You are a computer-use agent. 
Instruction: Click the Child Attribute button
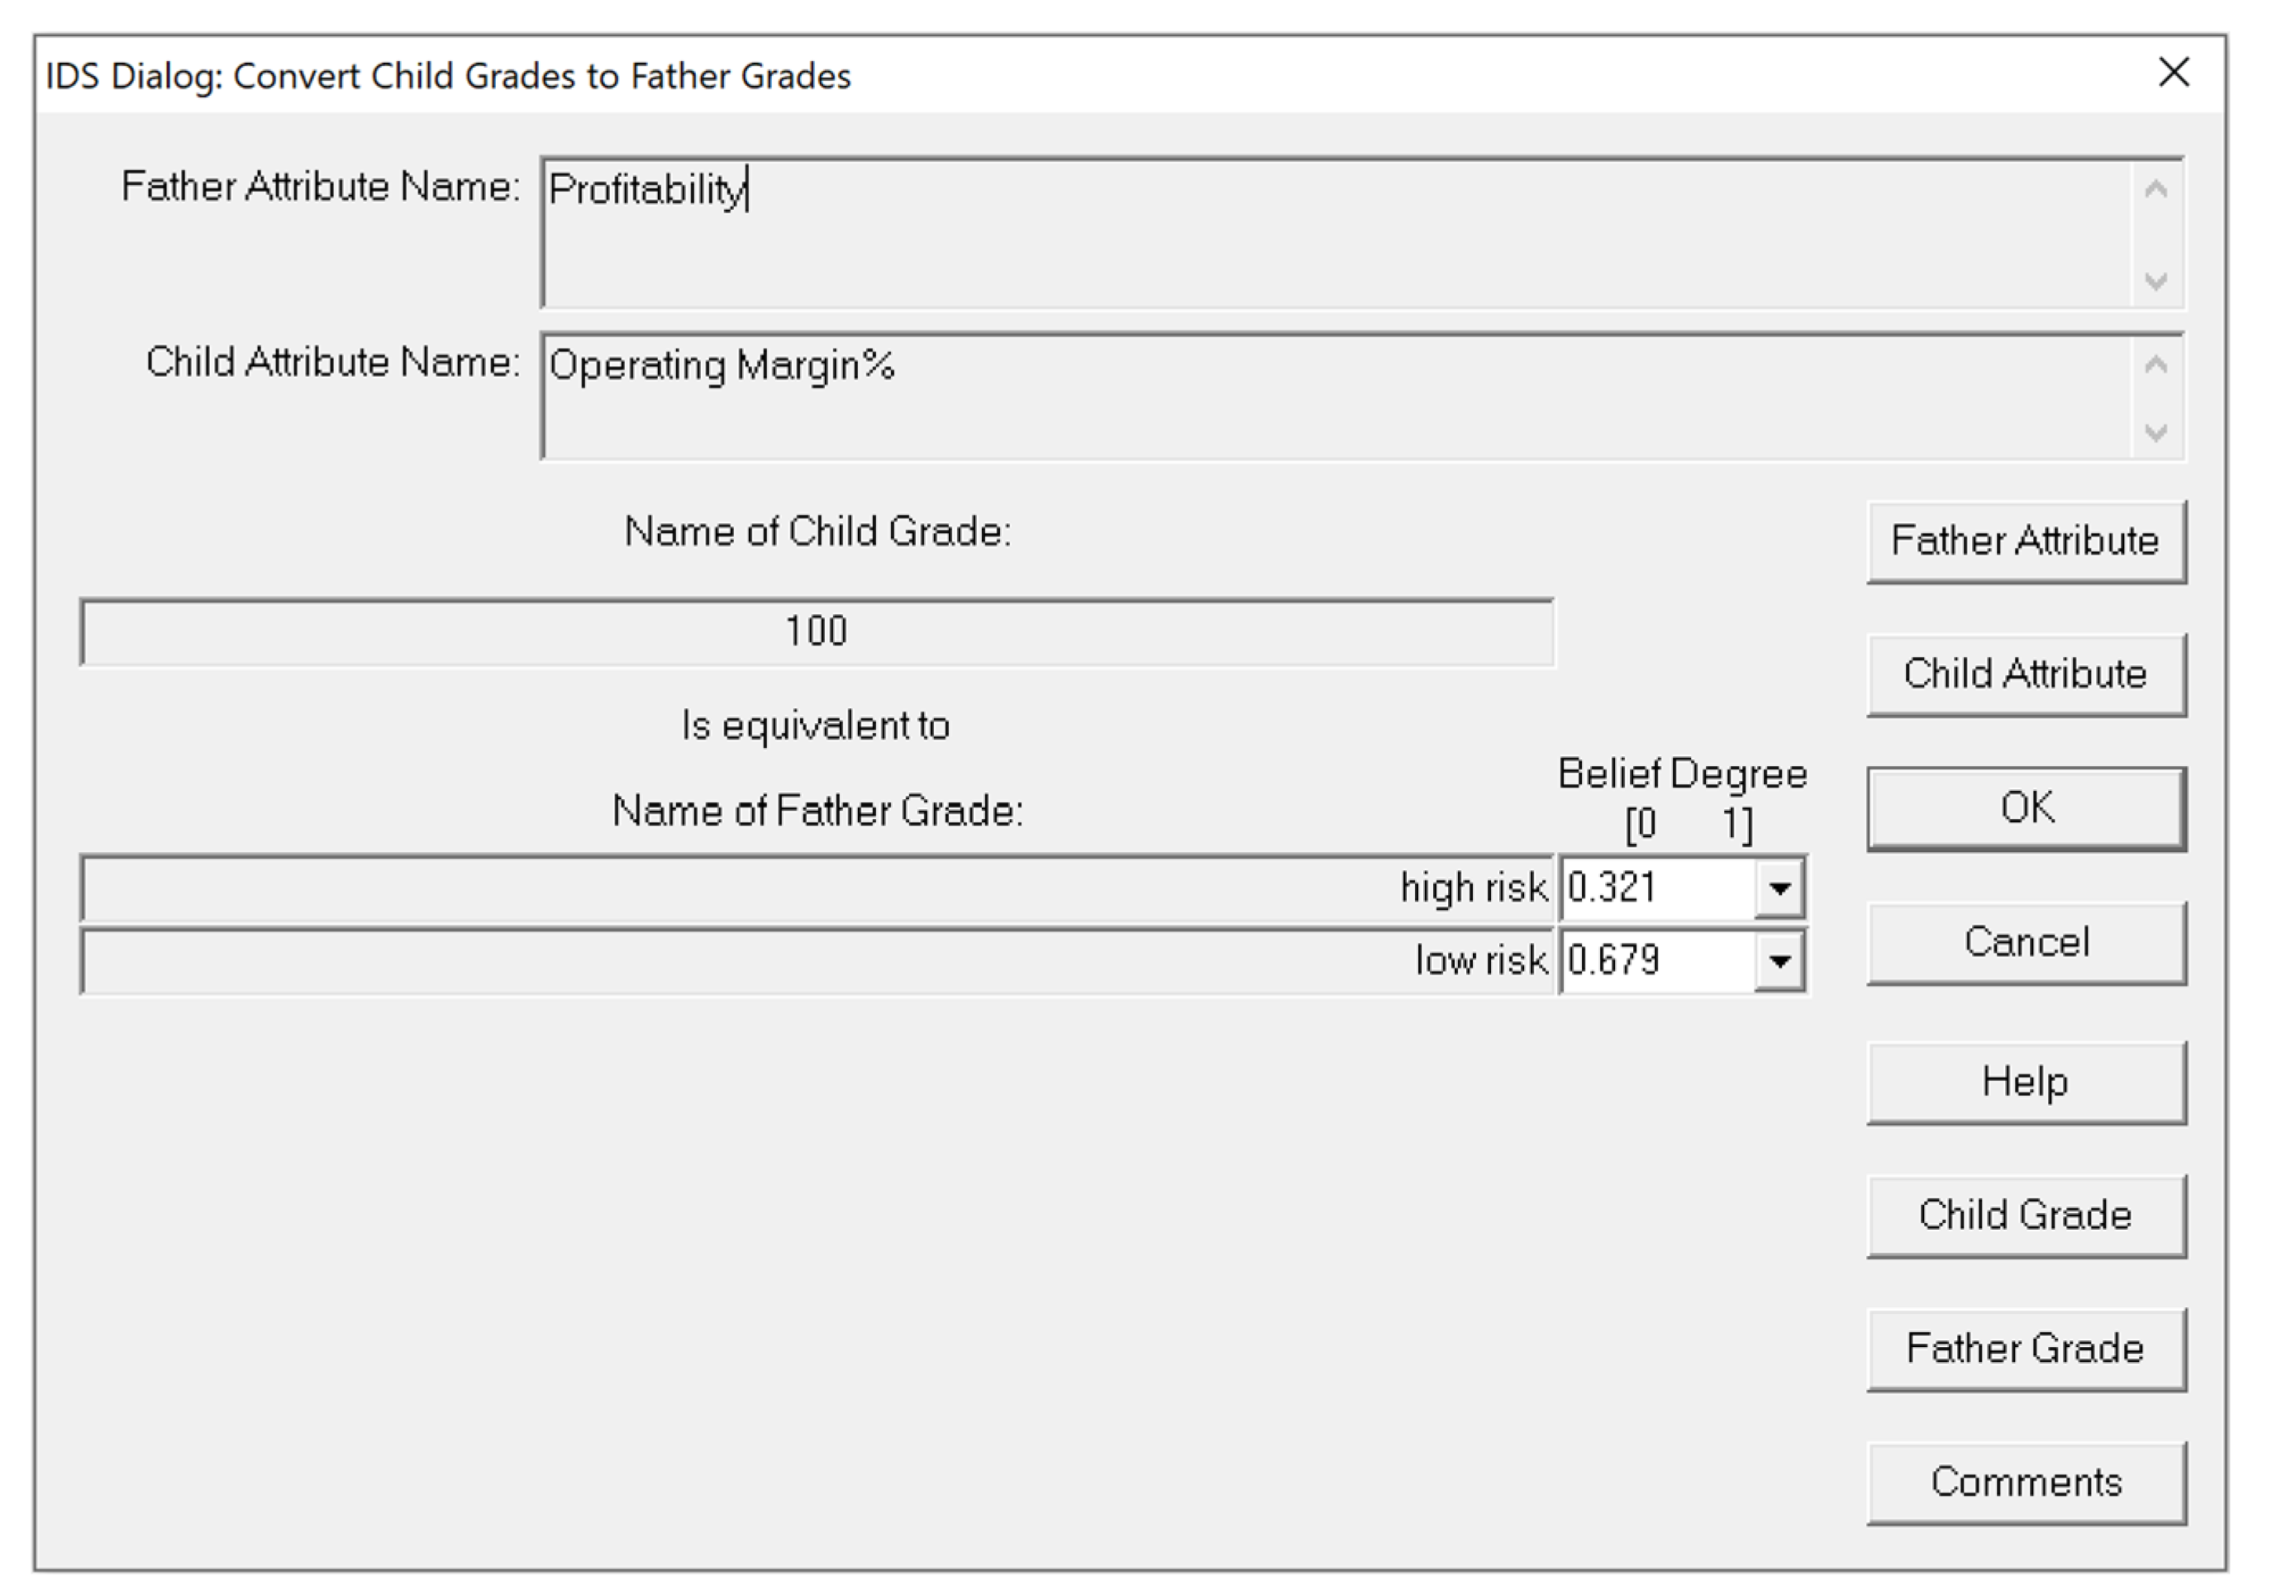click(2026, 674)
